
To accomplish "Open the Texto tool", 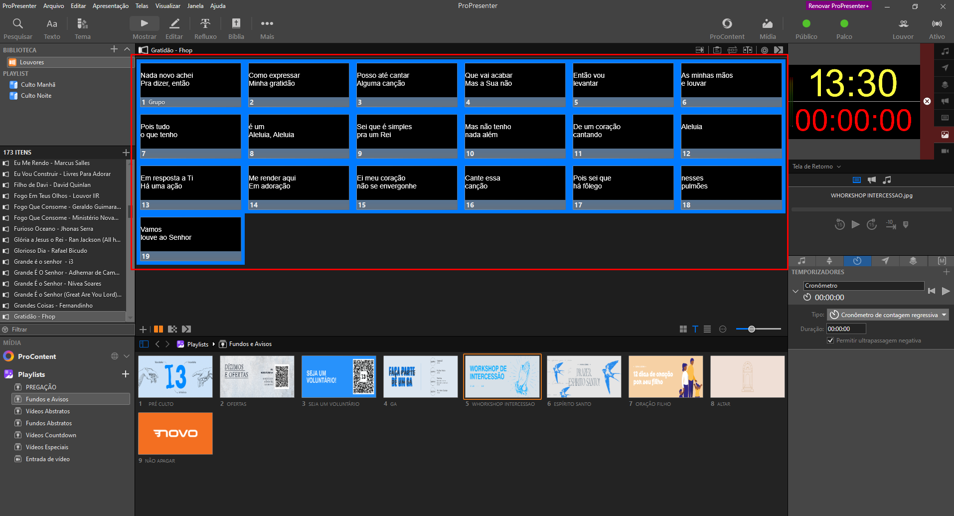I will [x=52, y=29].
